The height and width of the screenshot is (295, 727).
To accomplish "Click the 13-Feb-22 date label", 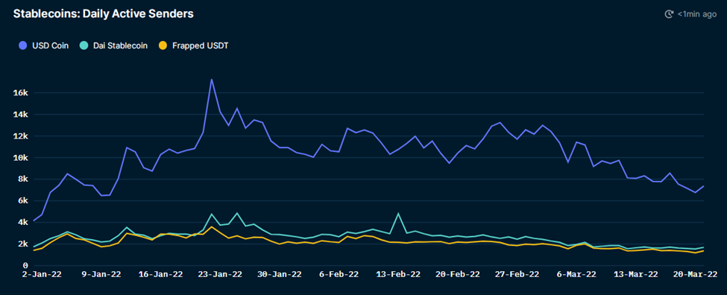I will coord(399,274).
